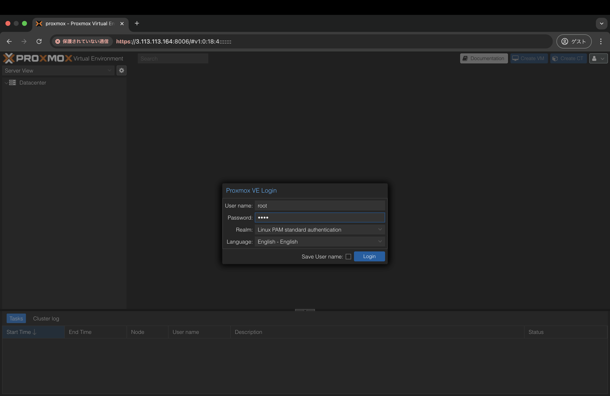Screen dimensions: 610x396
Task: Click the Proxmox logo
Action: coord(38,58)
